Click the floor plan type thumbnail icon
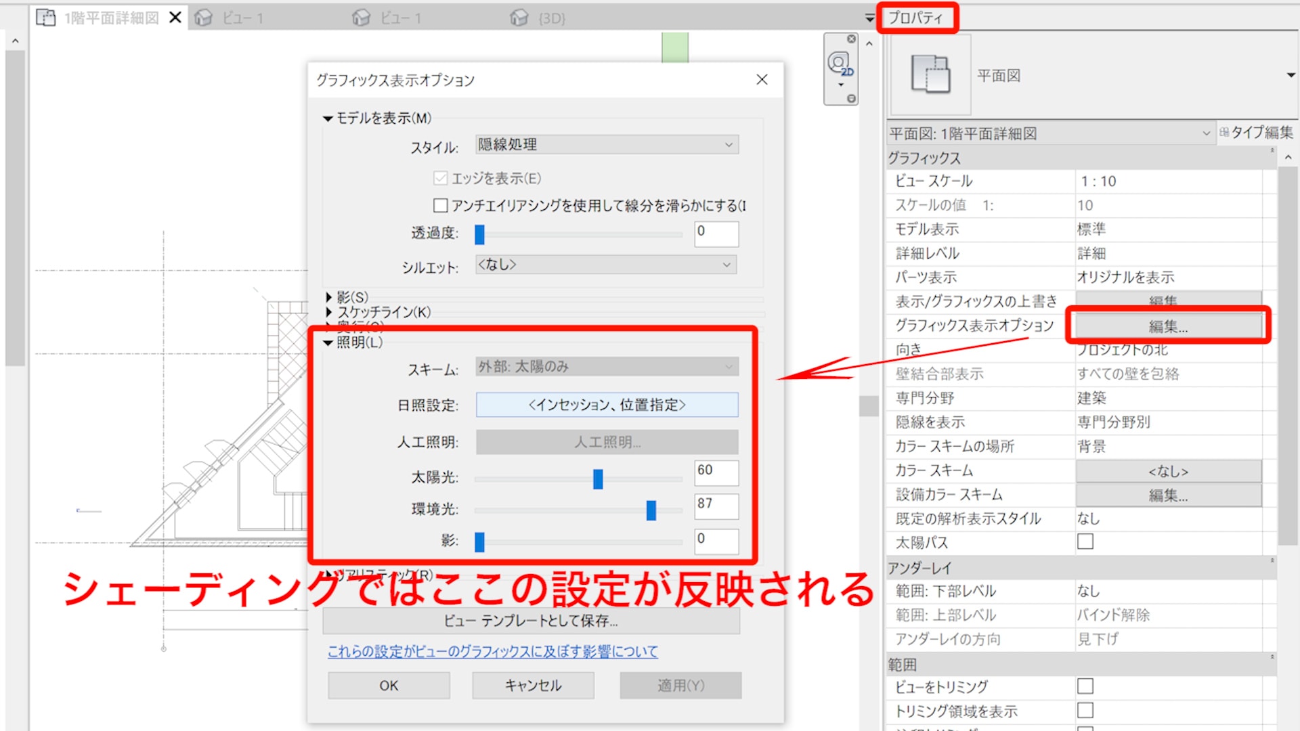Screen dimensions: 1300x731 (930, 75)
